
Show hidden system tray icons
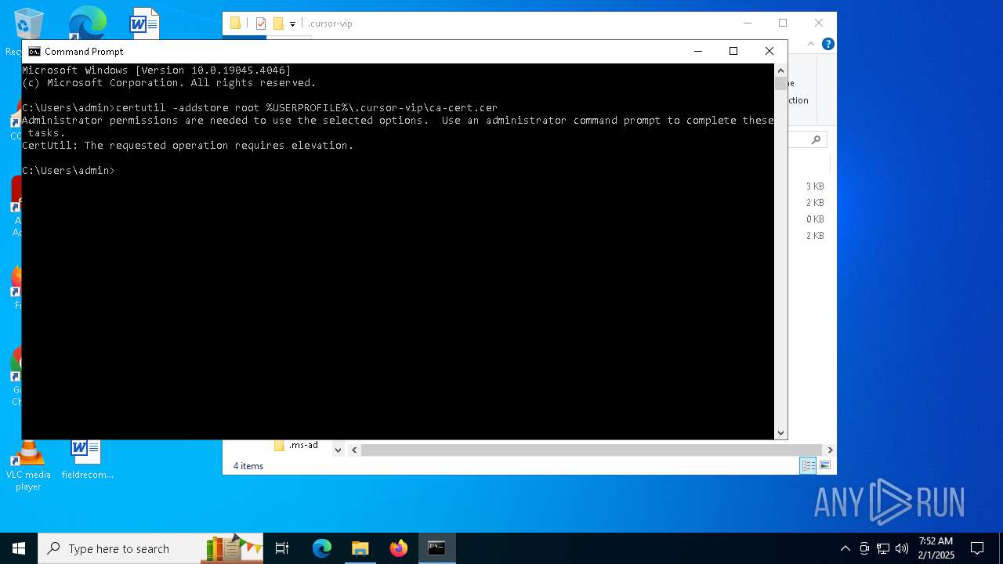tap(845, 548)
